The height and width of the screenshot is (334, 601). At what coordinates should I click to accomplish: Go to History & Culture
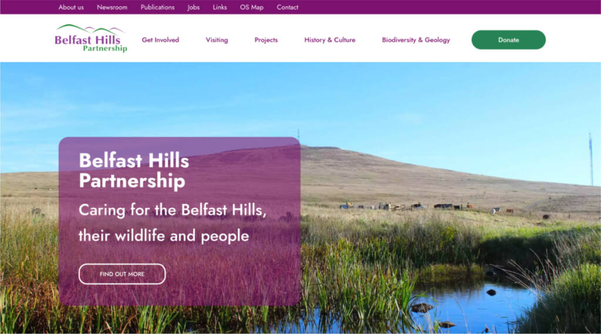(330, 40)
